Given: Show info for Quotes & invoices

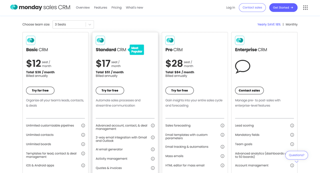Looking at the screenshot, I should (153, 168).
